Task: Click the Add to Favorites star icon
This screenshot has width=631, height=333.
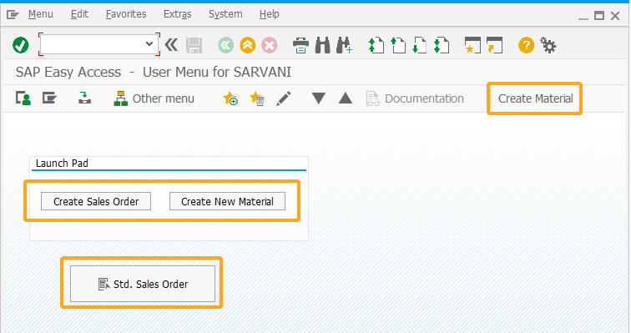Action: tap(230, 98)
